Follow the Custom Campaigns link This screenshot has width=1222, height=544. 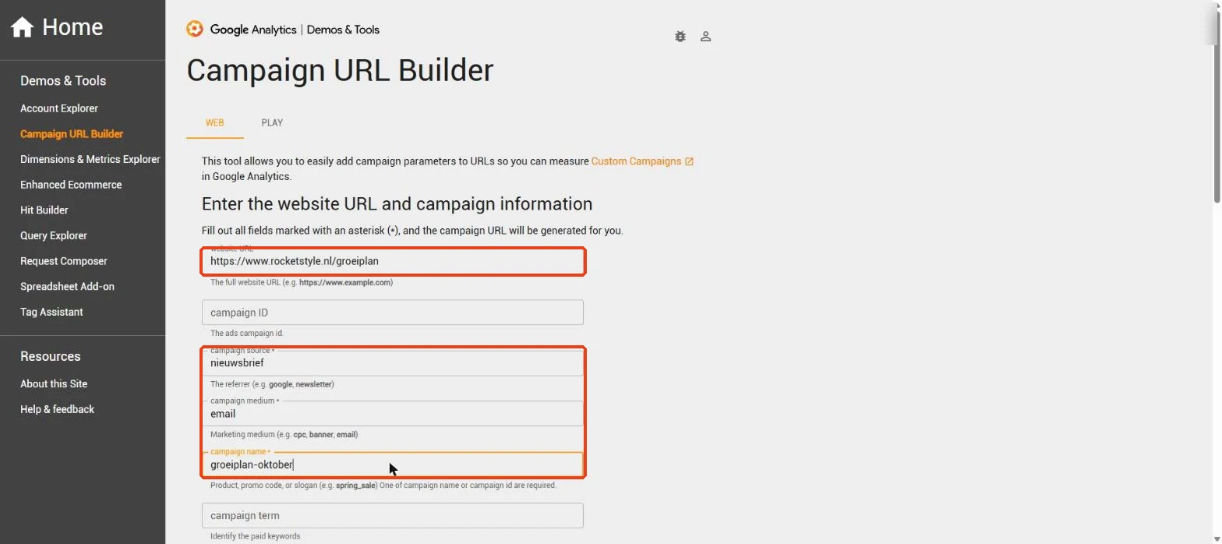[x=636, y=161]
